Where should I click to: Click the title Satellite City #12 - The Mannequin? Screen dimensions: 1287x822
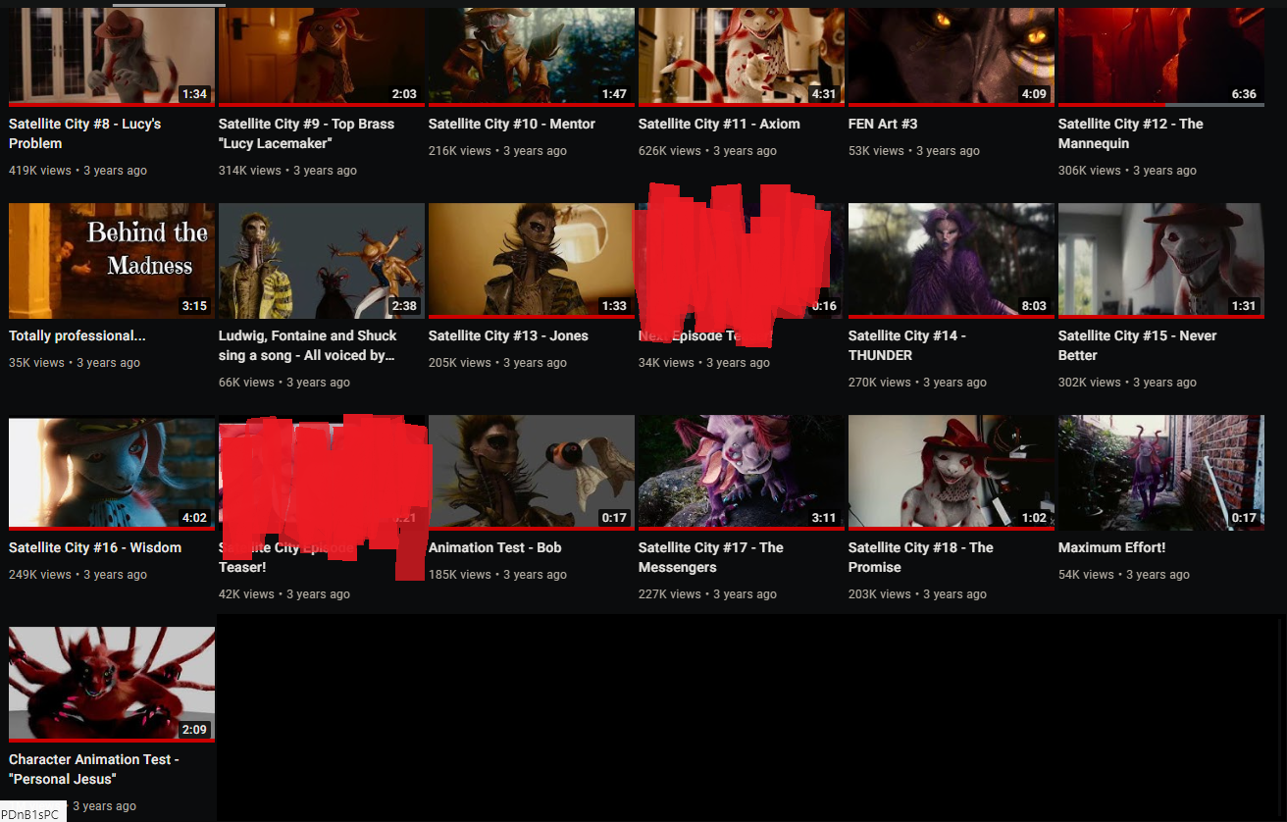click(x=1131, y=133)
